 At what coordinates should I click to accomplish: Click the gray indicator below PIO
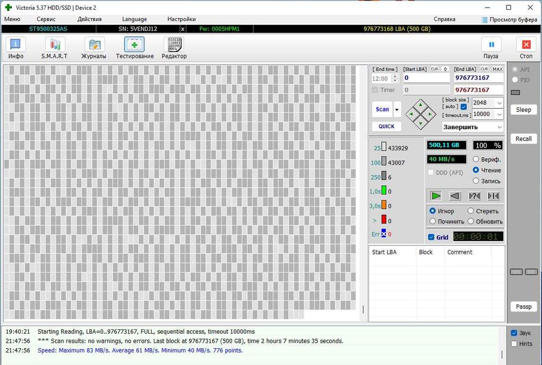(515, 93)
